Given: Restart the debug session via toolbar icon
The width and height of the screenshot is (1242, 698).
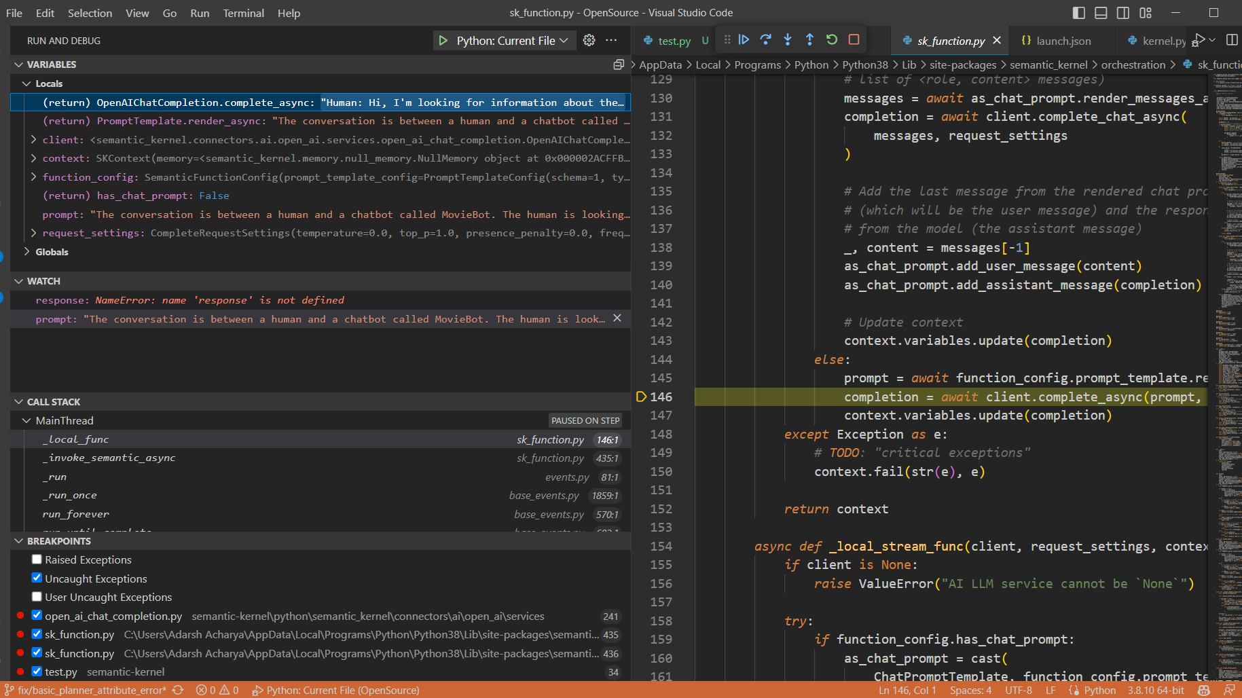Looking at the screenshot, I should [x=831, y=39].
